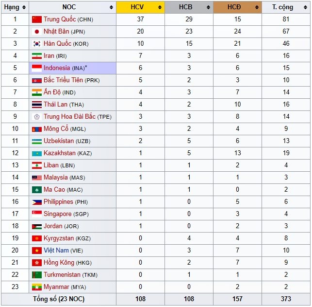Image resolution: width=312 pixels, height=307 pixels.
Task: Sort by T. cộng total column
Action: click(x=286, y=7)
